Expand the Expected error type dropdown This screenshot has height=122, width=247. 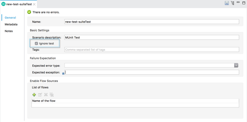click(x=236, y=65)
